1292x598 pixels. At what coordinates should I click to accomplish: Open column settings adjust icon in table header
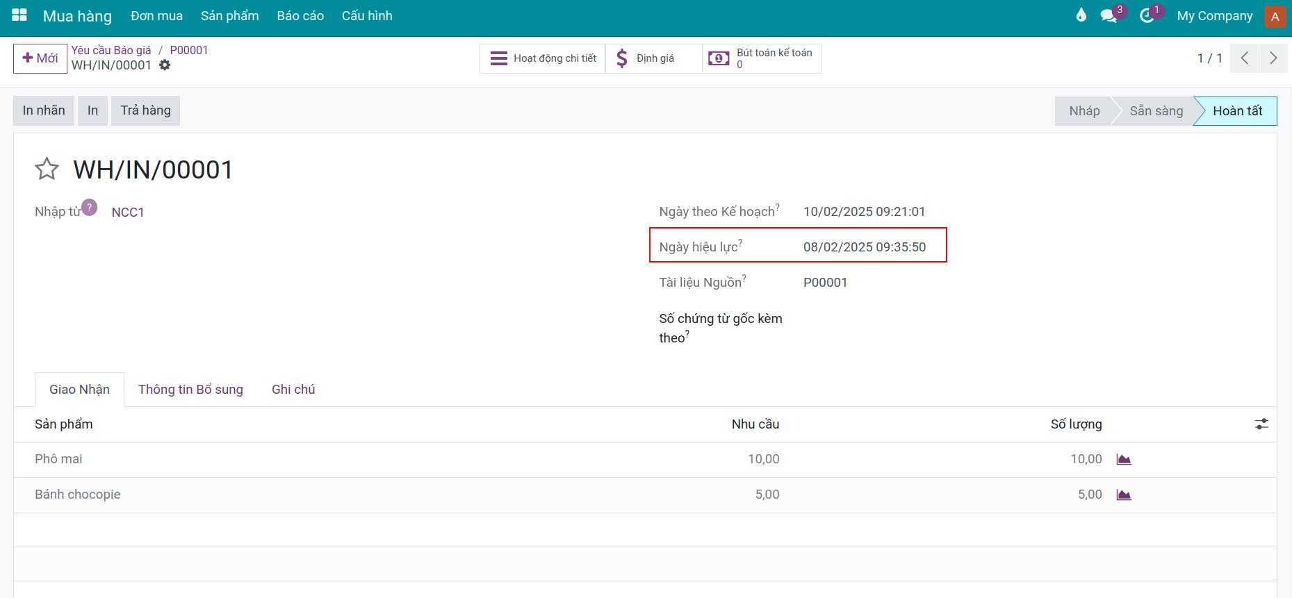click(1261, 424)
